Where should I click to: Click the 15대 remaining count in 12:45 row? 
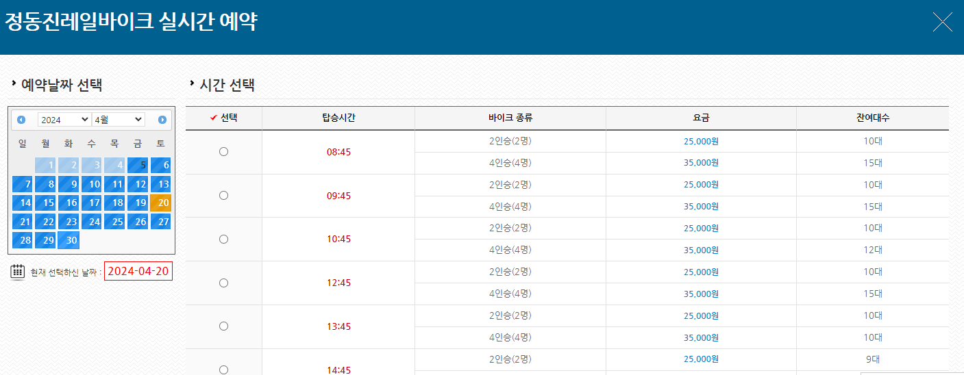tap(873, 294)
